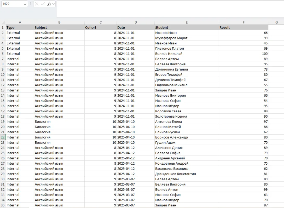This screenshot has width=284, height=208.
Task: Select the Биология cell in row 19
Action: point(59,122)
